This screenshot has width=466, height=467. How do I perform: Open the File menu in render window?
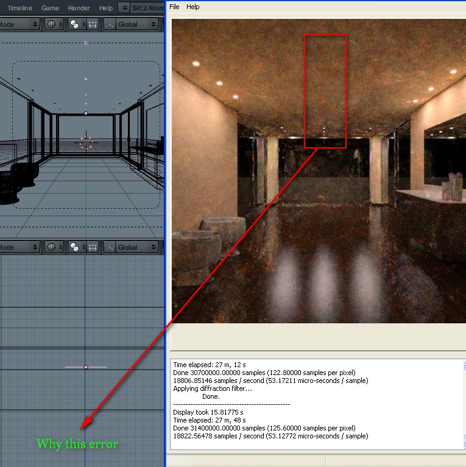click(174, 7)
